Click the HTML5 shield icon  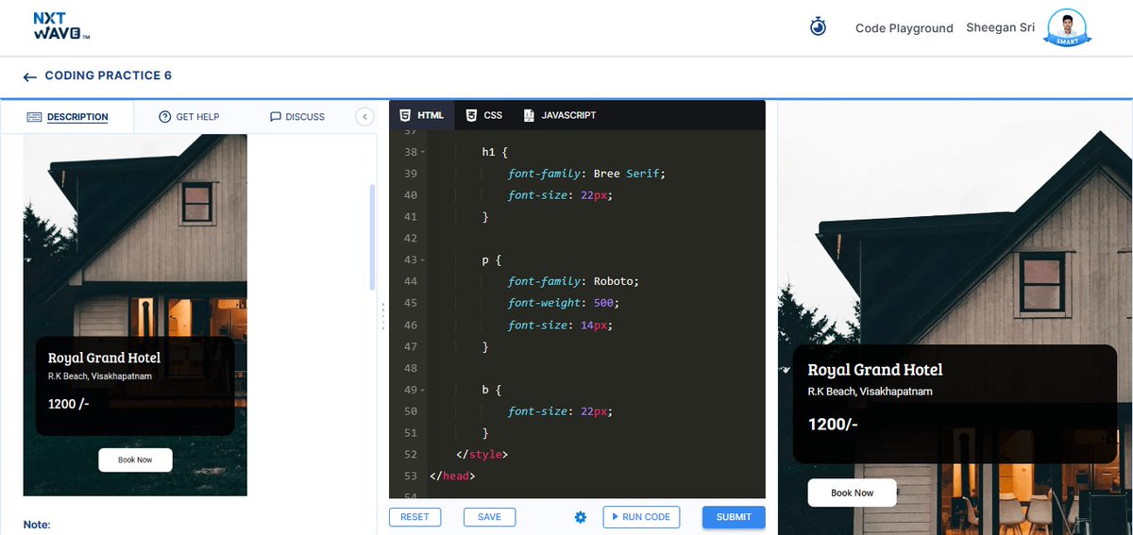(x=405, y=115)
